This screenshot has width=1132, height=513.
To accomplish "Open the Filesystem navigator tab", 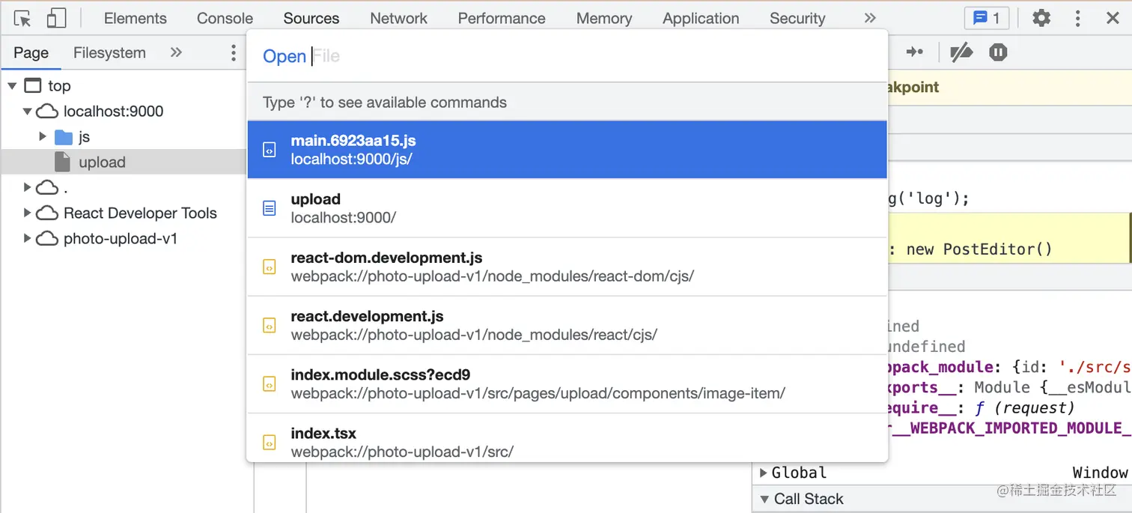I will click(109, 53).
